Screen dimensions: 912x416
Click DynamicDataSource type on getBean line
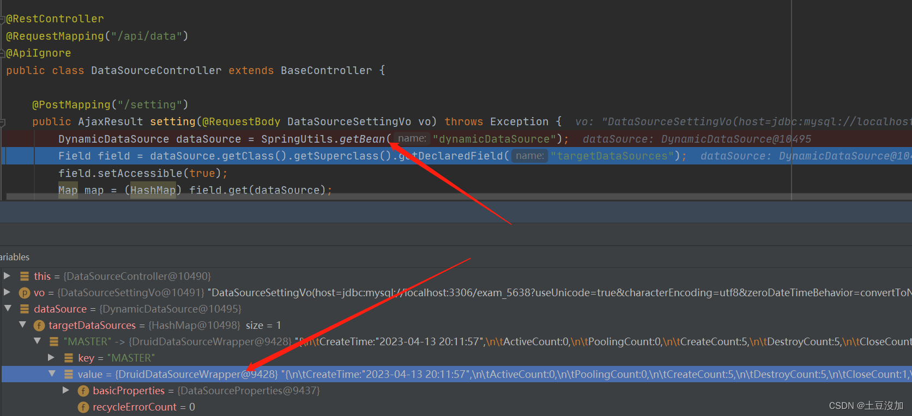coord(114,139)
